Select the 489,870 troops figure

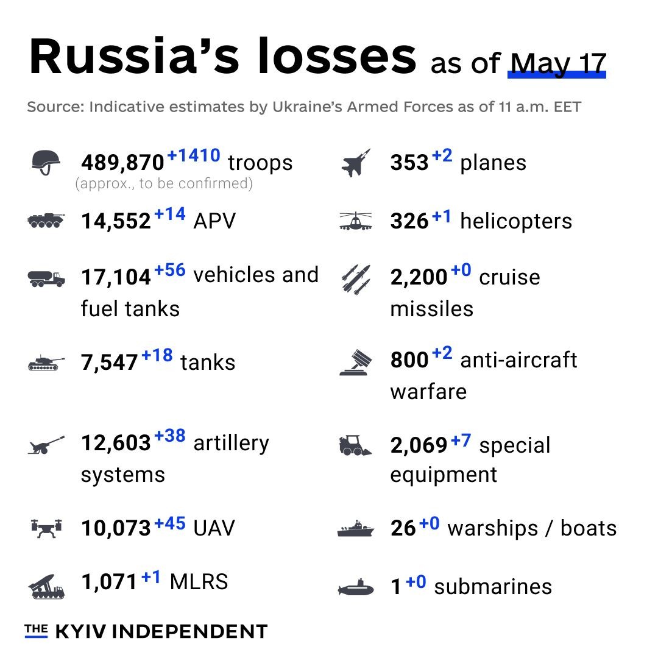tap(122, 163)
